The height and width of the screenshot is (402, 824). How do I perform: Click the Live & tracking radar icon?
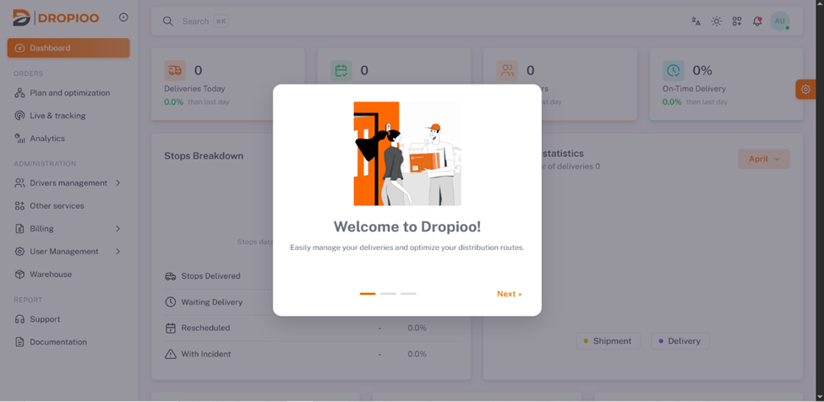(20, 116)
